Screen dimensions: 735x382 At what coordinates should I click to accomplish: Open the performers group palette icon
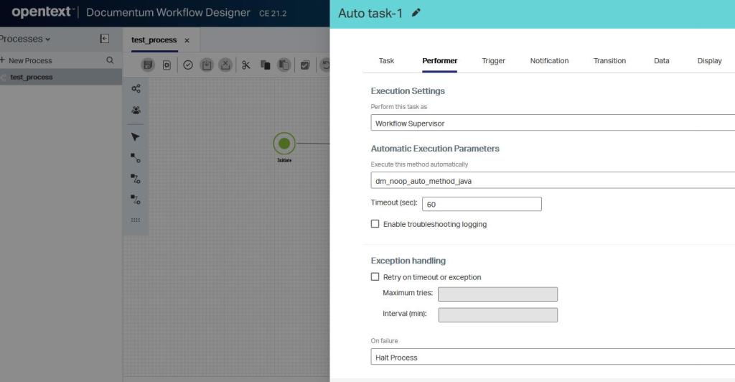[136, 110]
